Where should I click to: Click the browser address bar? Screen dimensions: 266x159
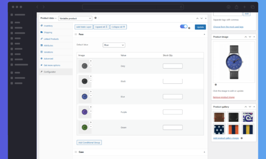[133, 7]
